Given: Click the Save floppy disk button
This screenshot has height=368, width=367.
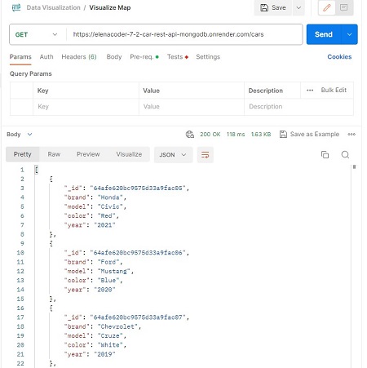Looking at the screenshot, I should (273, 7).
